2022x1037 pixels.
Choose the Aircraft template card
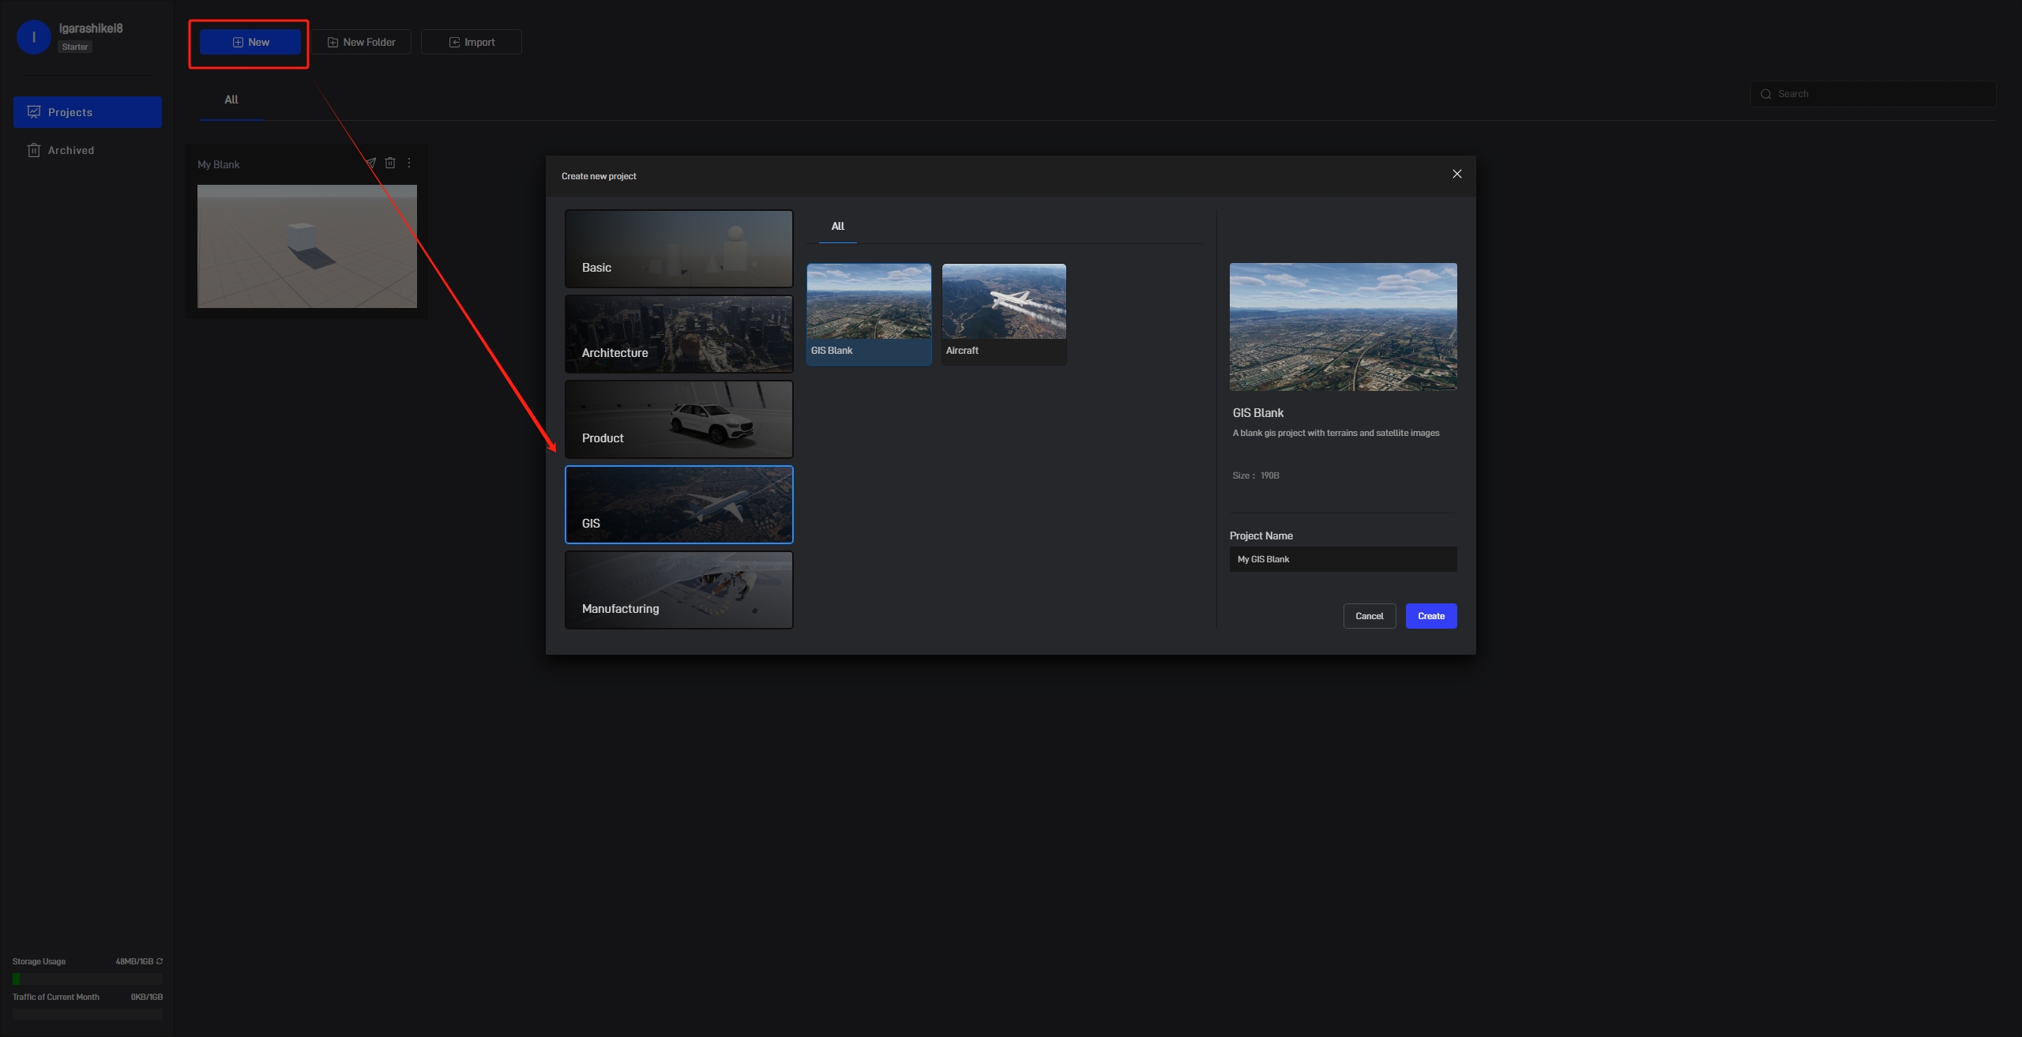point(1004,314)
